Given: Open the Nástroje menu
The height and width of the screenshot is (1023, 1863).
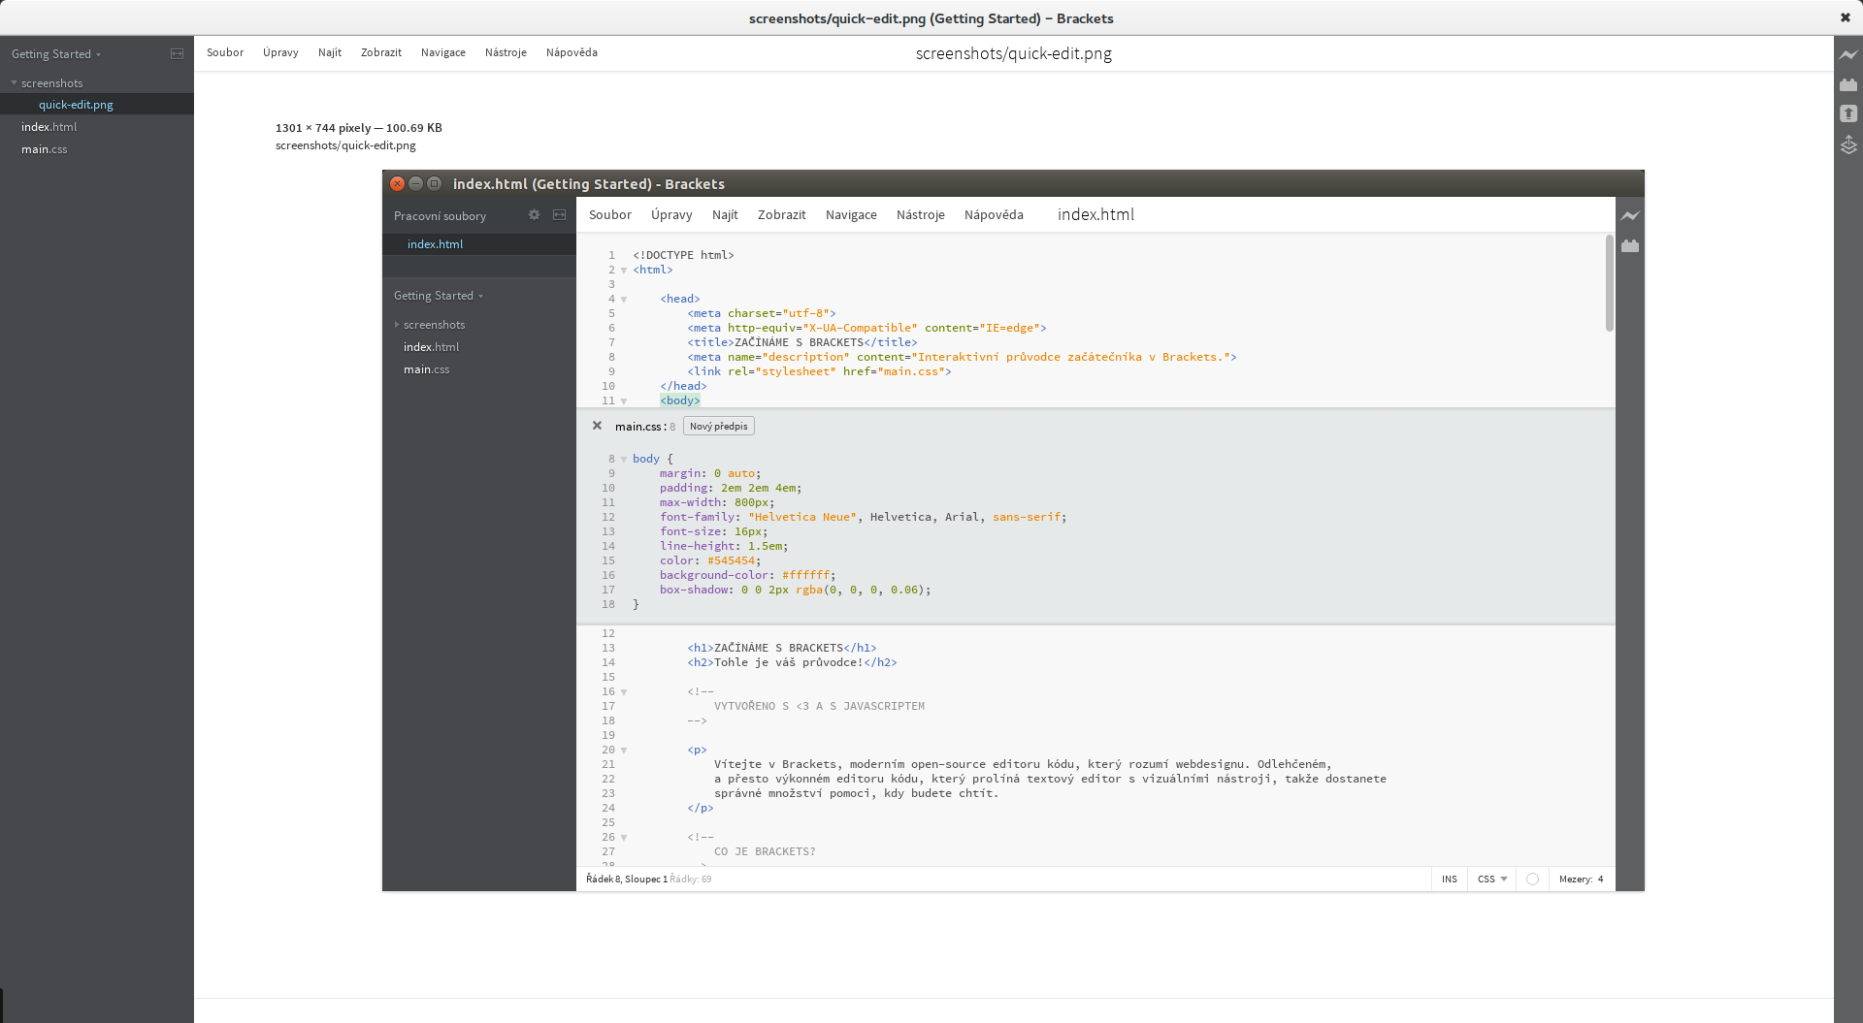Looking at the screenshot, I should pos(506,52).
